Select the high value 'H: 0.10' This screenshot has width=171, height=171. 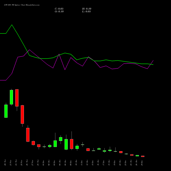coord(87,9)
